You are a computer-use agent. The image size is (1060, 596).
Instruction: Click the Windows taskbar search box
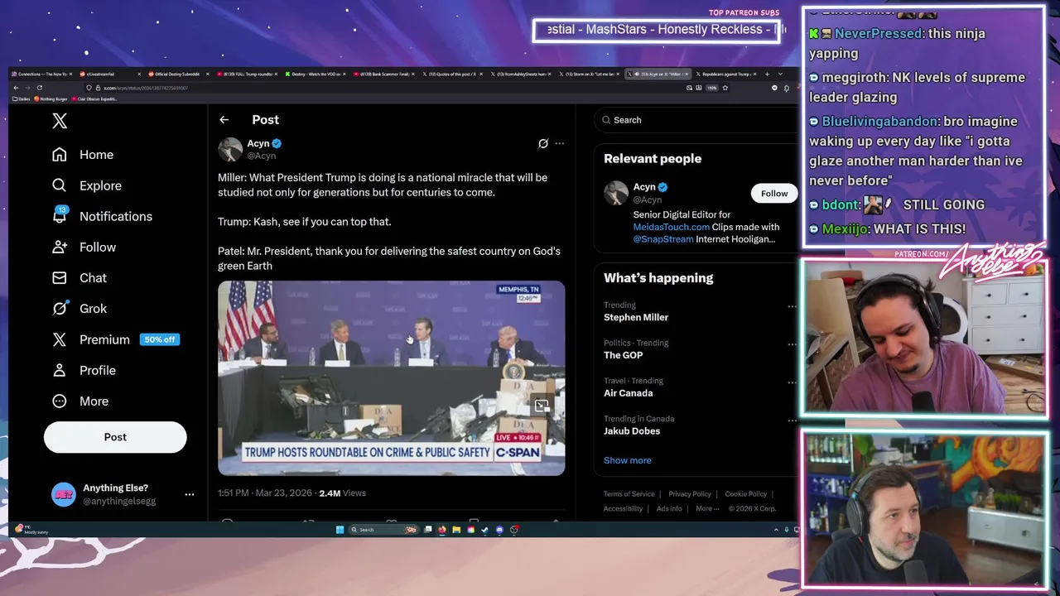coord(383,530)
